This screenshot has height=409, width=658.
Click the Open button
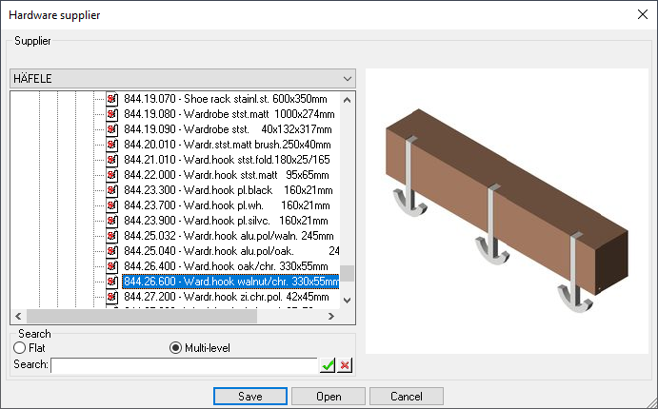329,396
